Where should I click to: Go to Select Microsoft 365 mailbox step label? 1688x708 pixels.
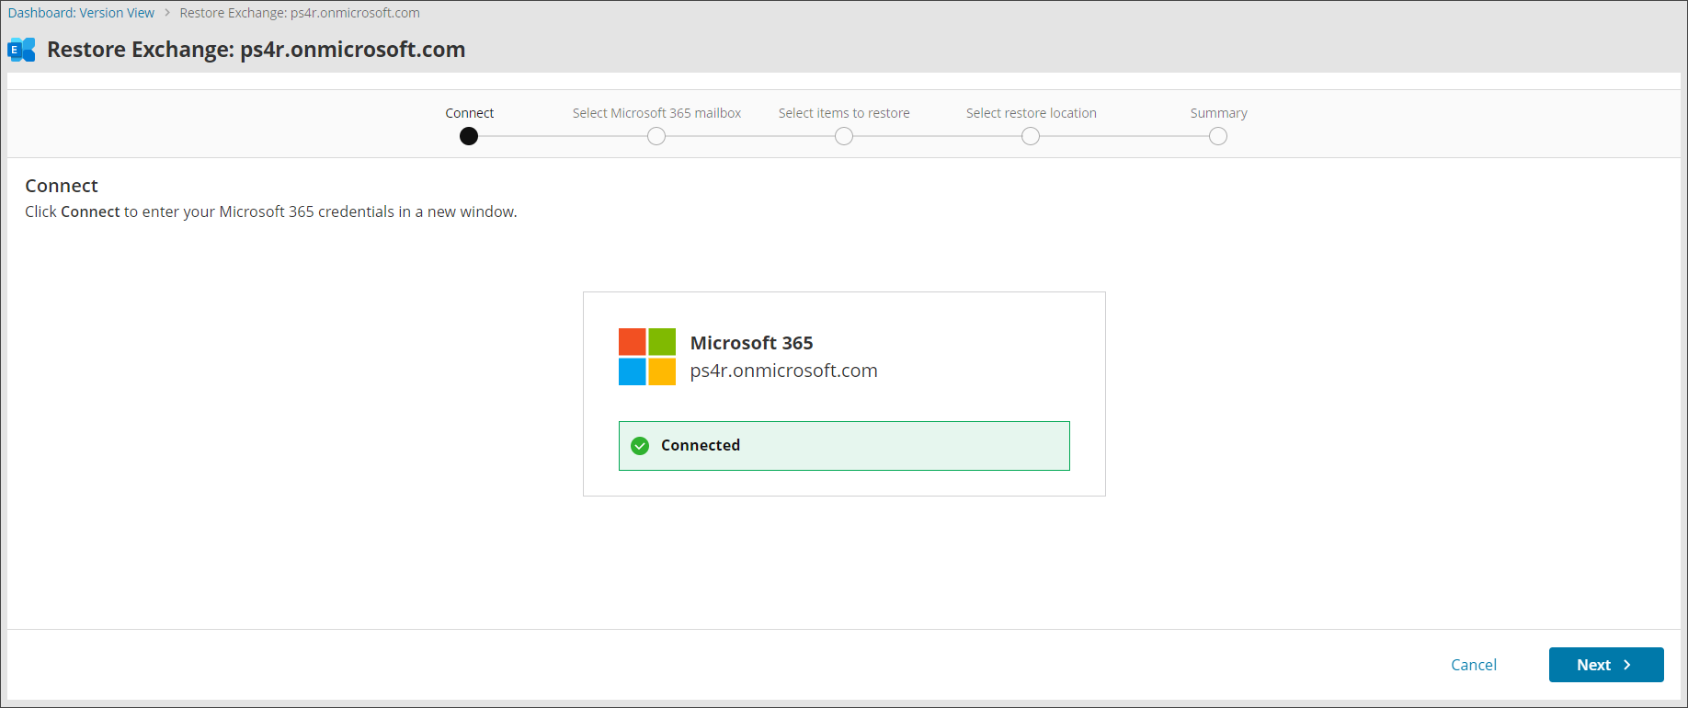(656, 113)
